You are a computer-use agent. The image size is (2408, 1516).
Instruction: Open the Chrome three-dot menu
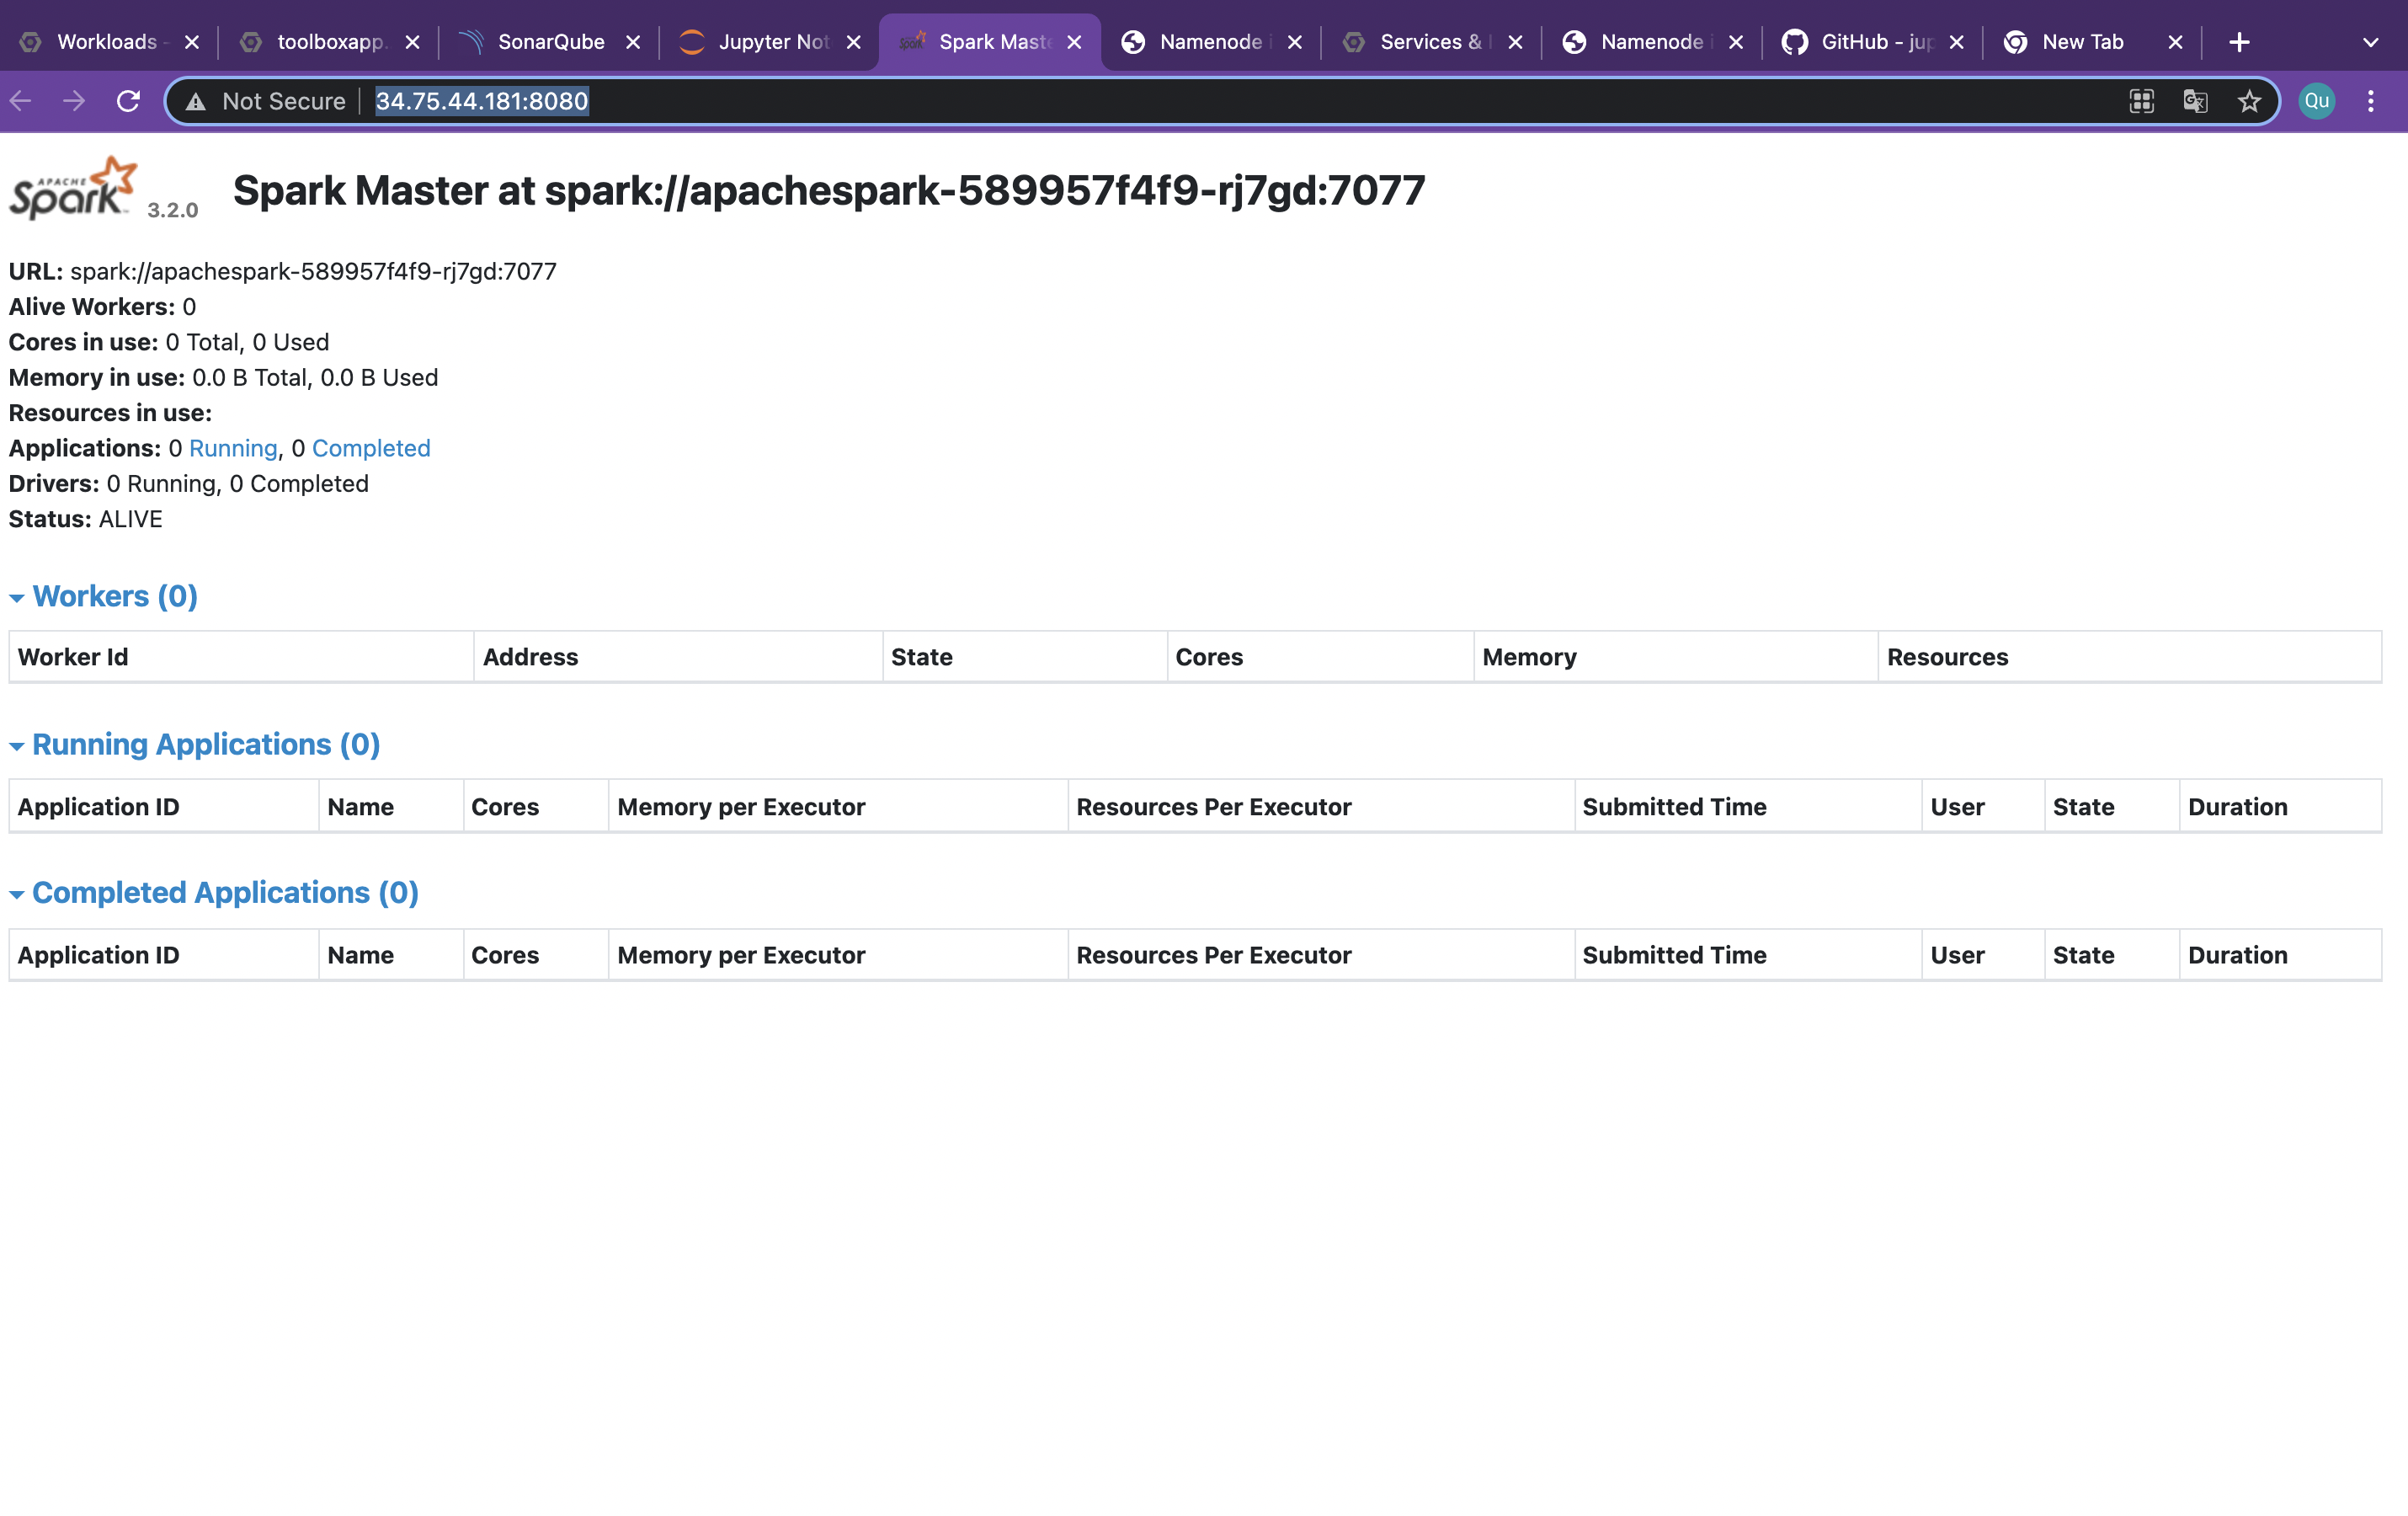[x=2372, y=100]
